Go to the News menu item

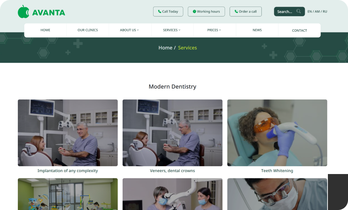[x=257, y=30]
